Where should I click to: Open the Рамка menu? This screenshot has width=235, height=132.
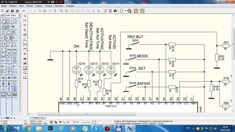point(29,6)
